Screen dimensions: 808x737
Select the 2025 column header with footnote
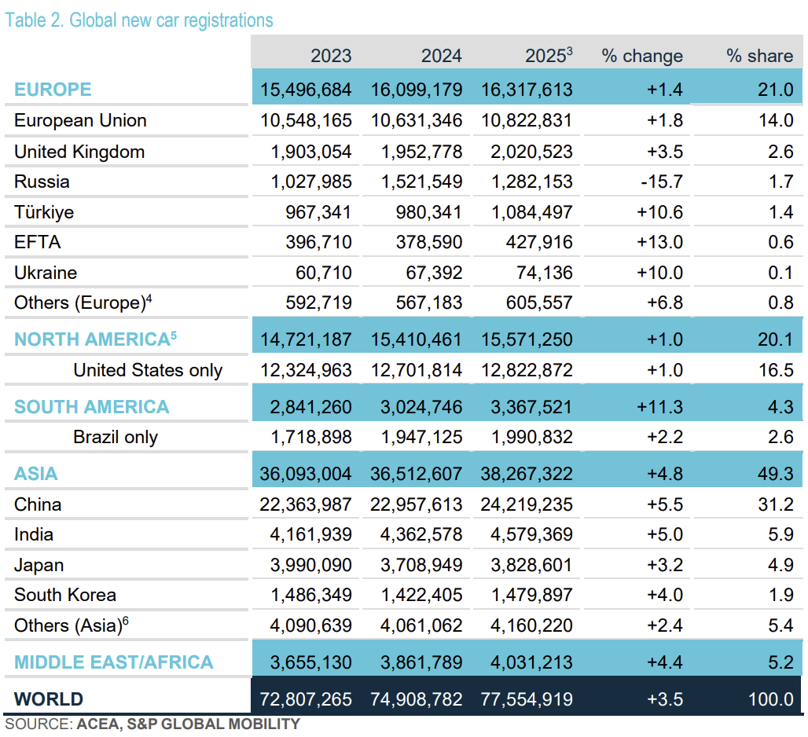tap(549, 56)
